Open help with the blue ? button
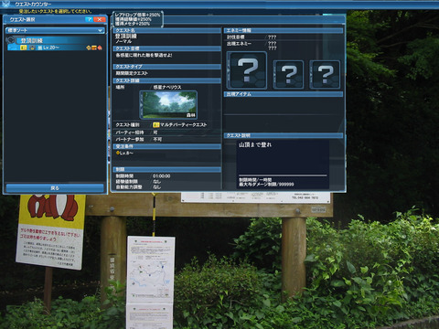The image size is (439, 329). (x=89, y=19)
